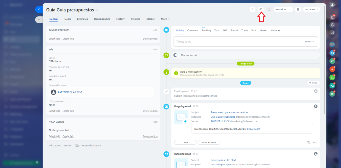Click the PLAN ACTIVITY button
Image resolution: width=341 pixels, height=168 pixels.
coord(209,142)
